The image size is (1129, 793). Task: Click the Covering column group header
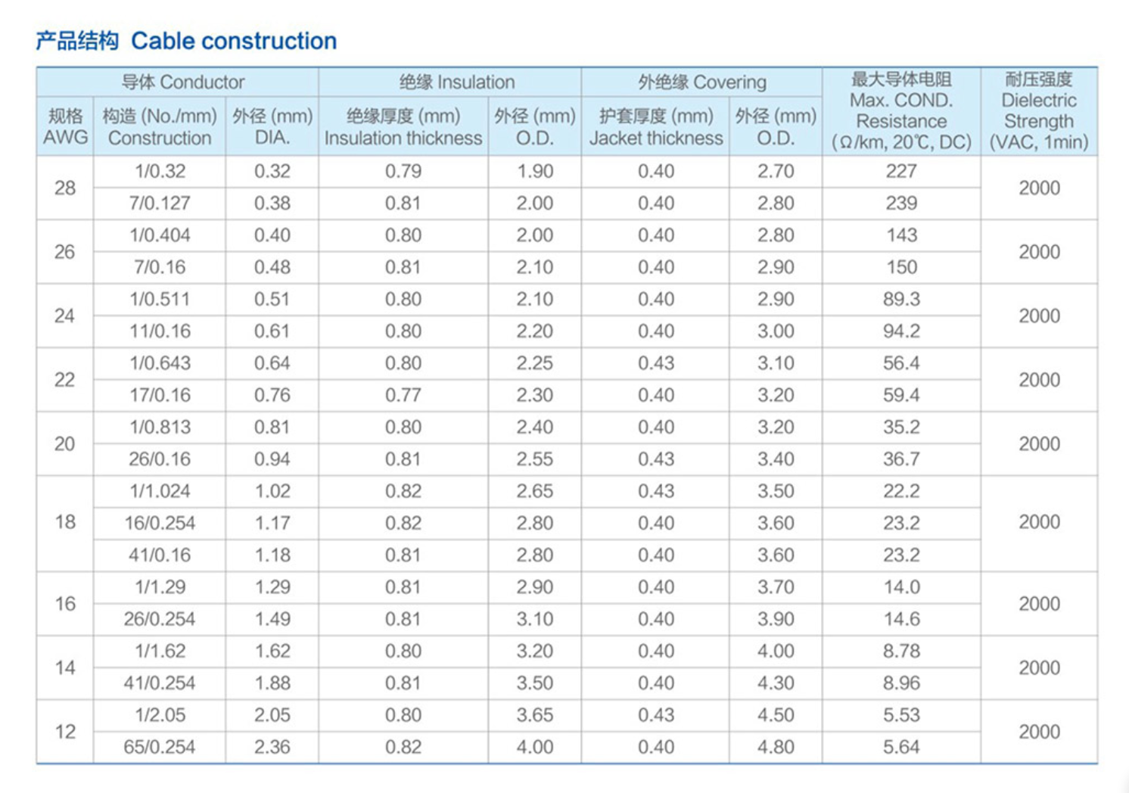point(701,82)
